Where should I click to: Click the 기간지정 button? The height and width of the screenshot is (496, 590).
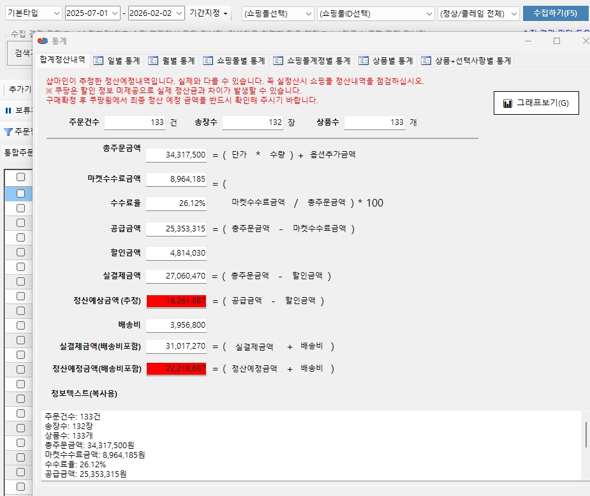tap(209, 13)
